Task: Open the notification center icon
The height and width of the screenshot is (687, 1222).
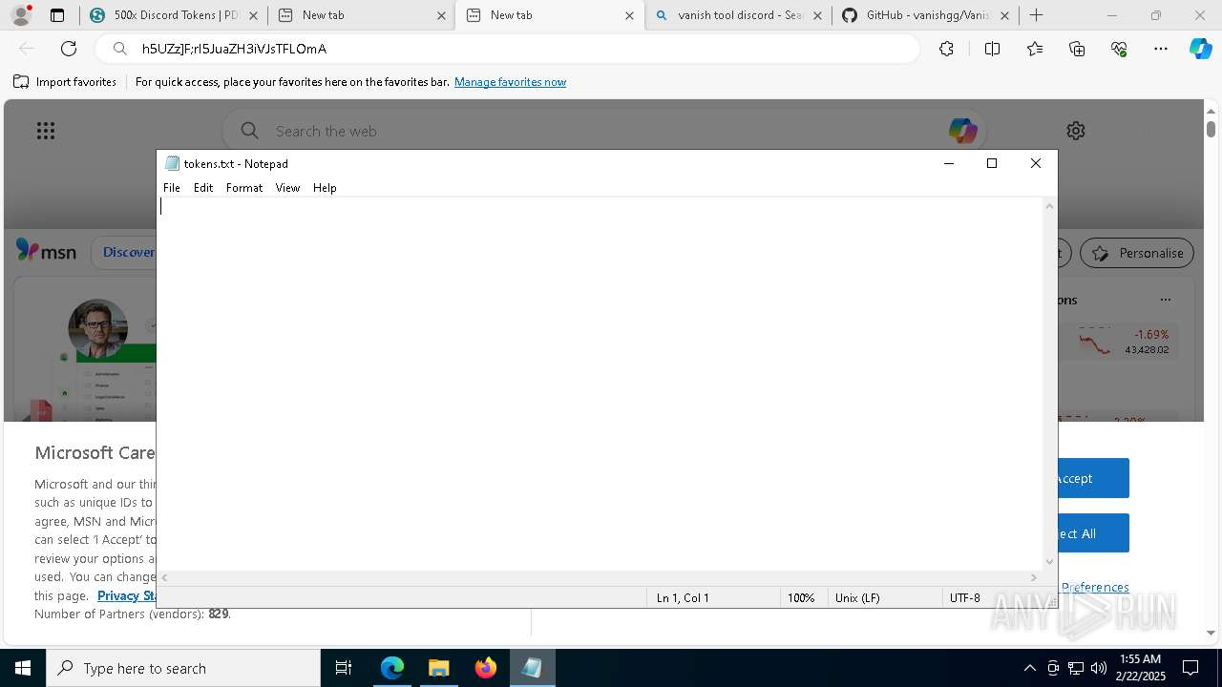Action: [1190, 668]
